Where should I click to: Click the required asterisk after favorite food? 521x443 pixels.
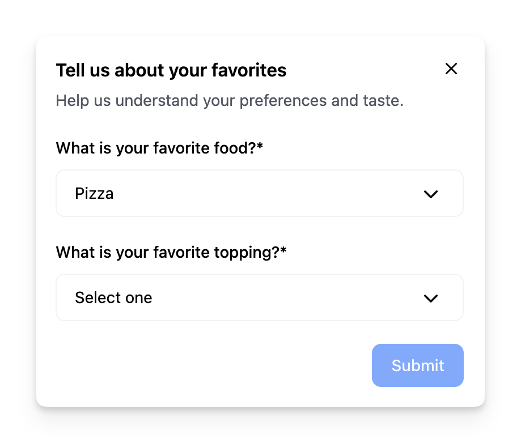point(260,147)
